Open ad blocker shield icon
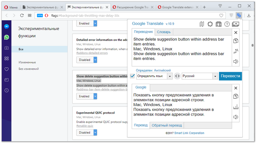This screenshot has height=143, width=256. click(x=231, y=16)
